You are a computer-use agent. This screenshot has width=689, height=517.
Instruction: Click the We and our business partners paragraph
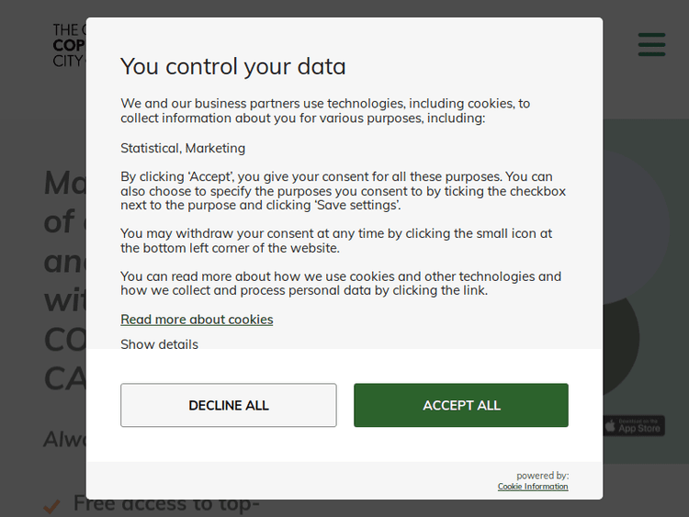click(x=325, y=111)
